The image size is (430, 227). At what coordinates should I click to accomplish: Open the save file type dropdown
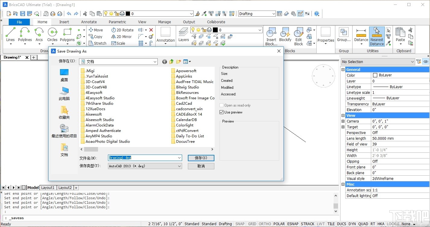[x=180, y=166]
